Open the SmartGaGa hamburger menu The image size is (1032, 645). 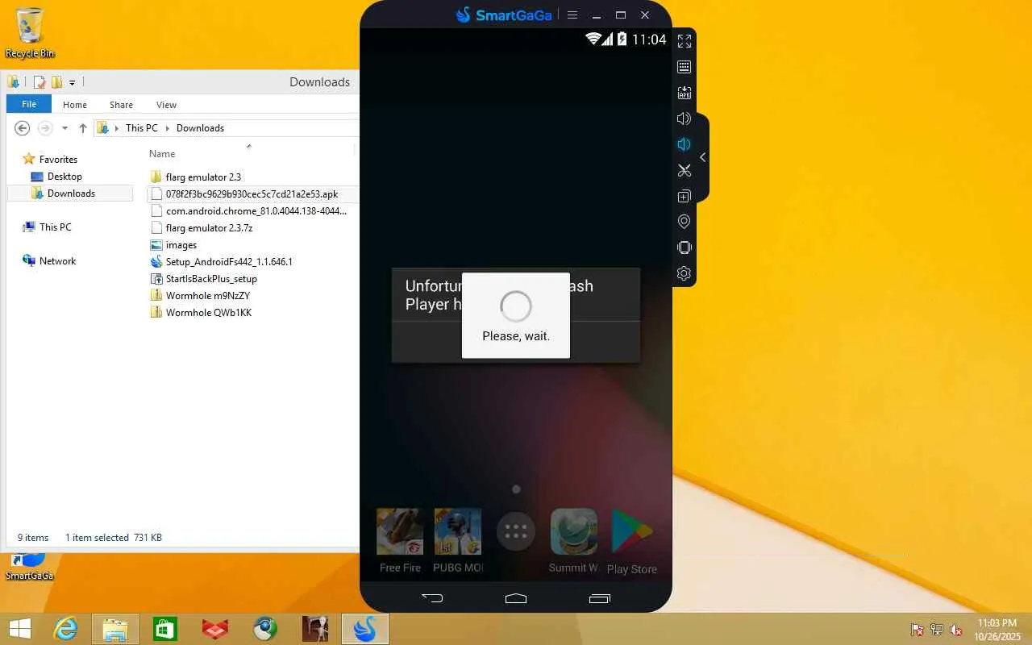572,15
